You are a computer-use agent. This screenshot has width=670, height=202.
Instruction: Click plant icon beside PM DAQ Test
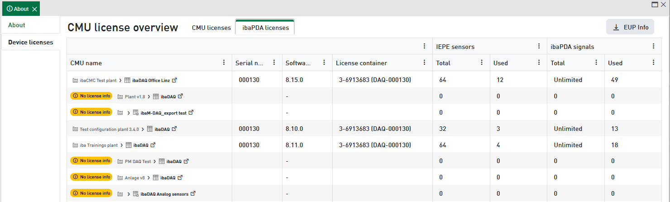(120, 161)
